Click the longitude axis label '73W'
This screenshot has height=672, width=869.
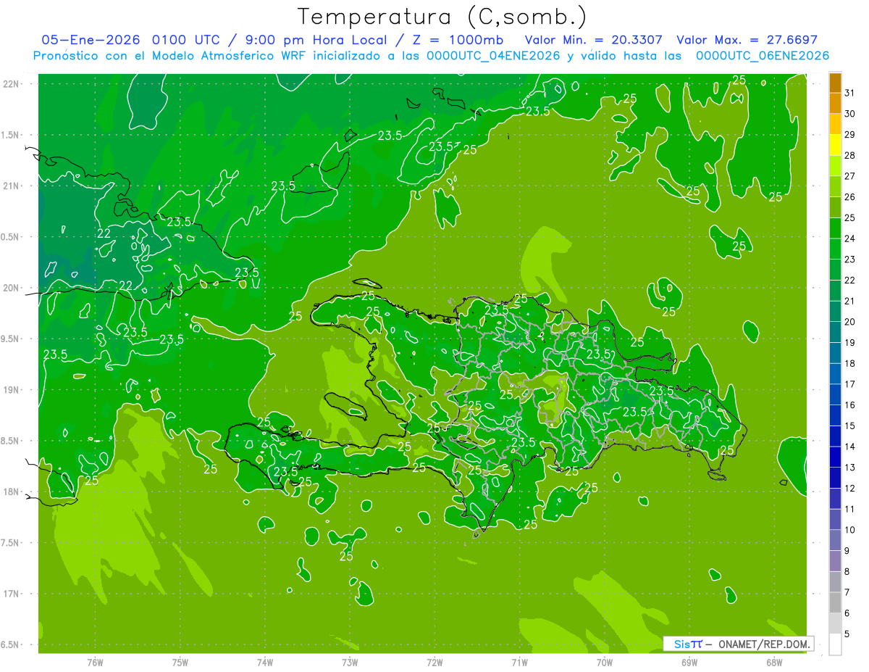(x=350, y=662)
